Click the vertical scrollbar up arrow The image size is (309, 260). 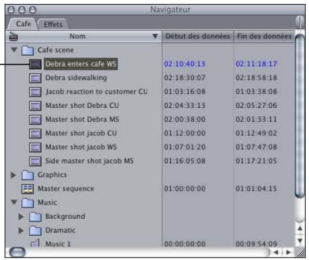(300, 229)
